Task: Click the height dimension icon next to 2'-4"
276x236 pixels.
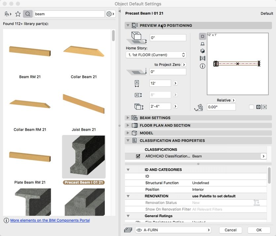Action: (x=139, y=107)
